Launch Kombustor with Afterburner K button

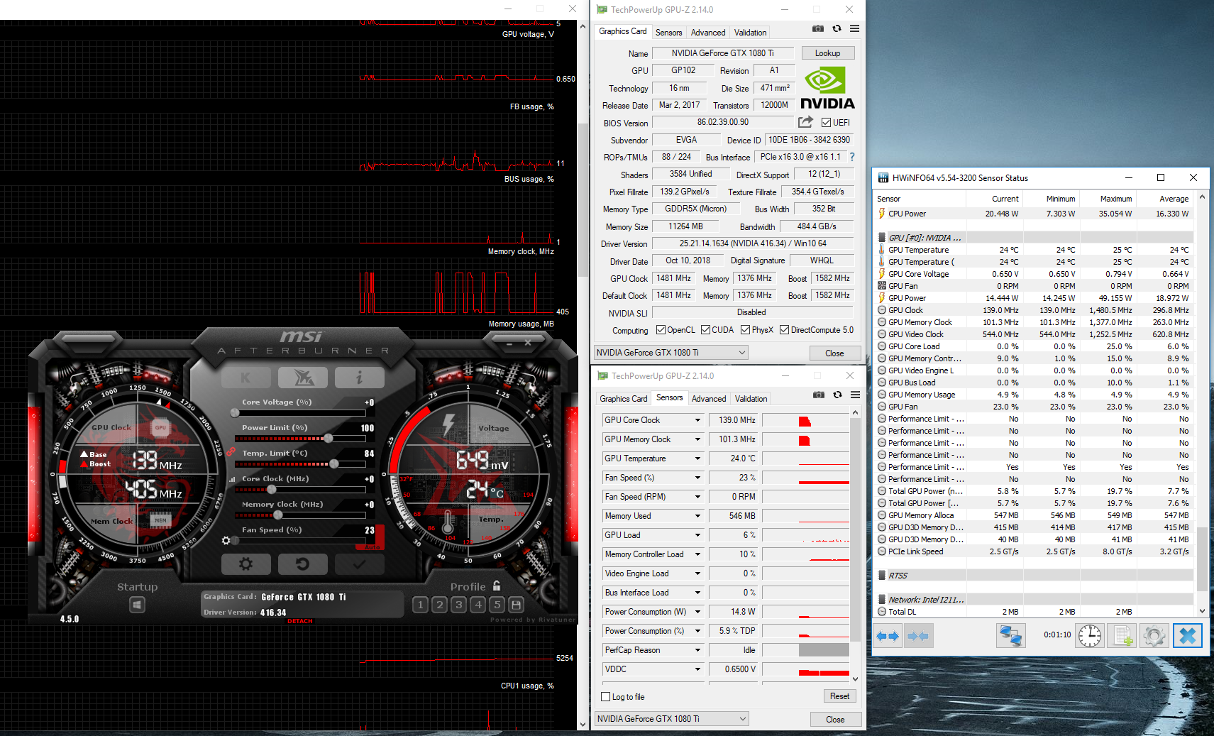[x=245, y=378]
